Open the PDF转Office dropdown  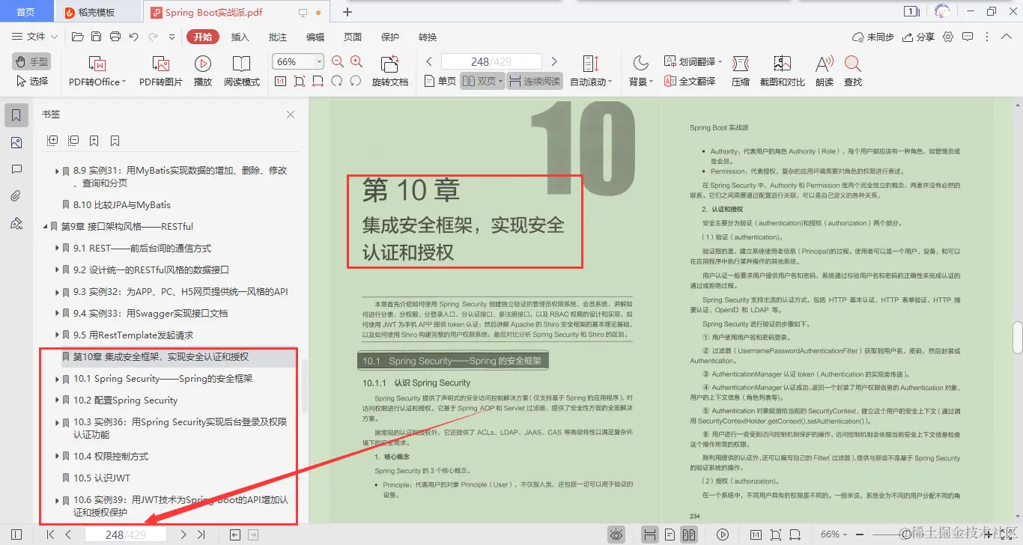(x=96, y=71)
